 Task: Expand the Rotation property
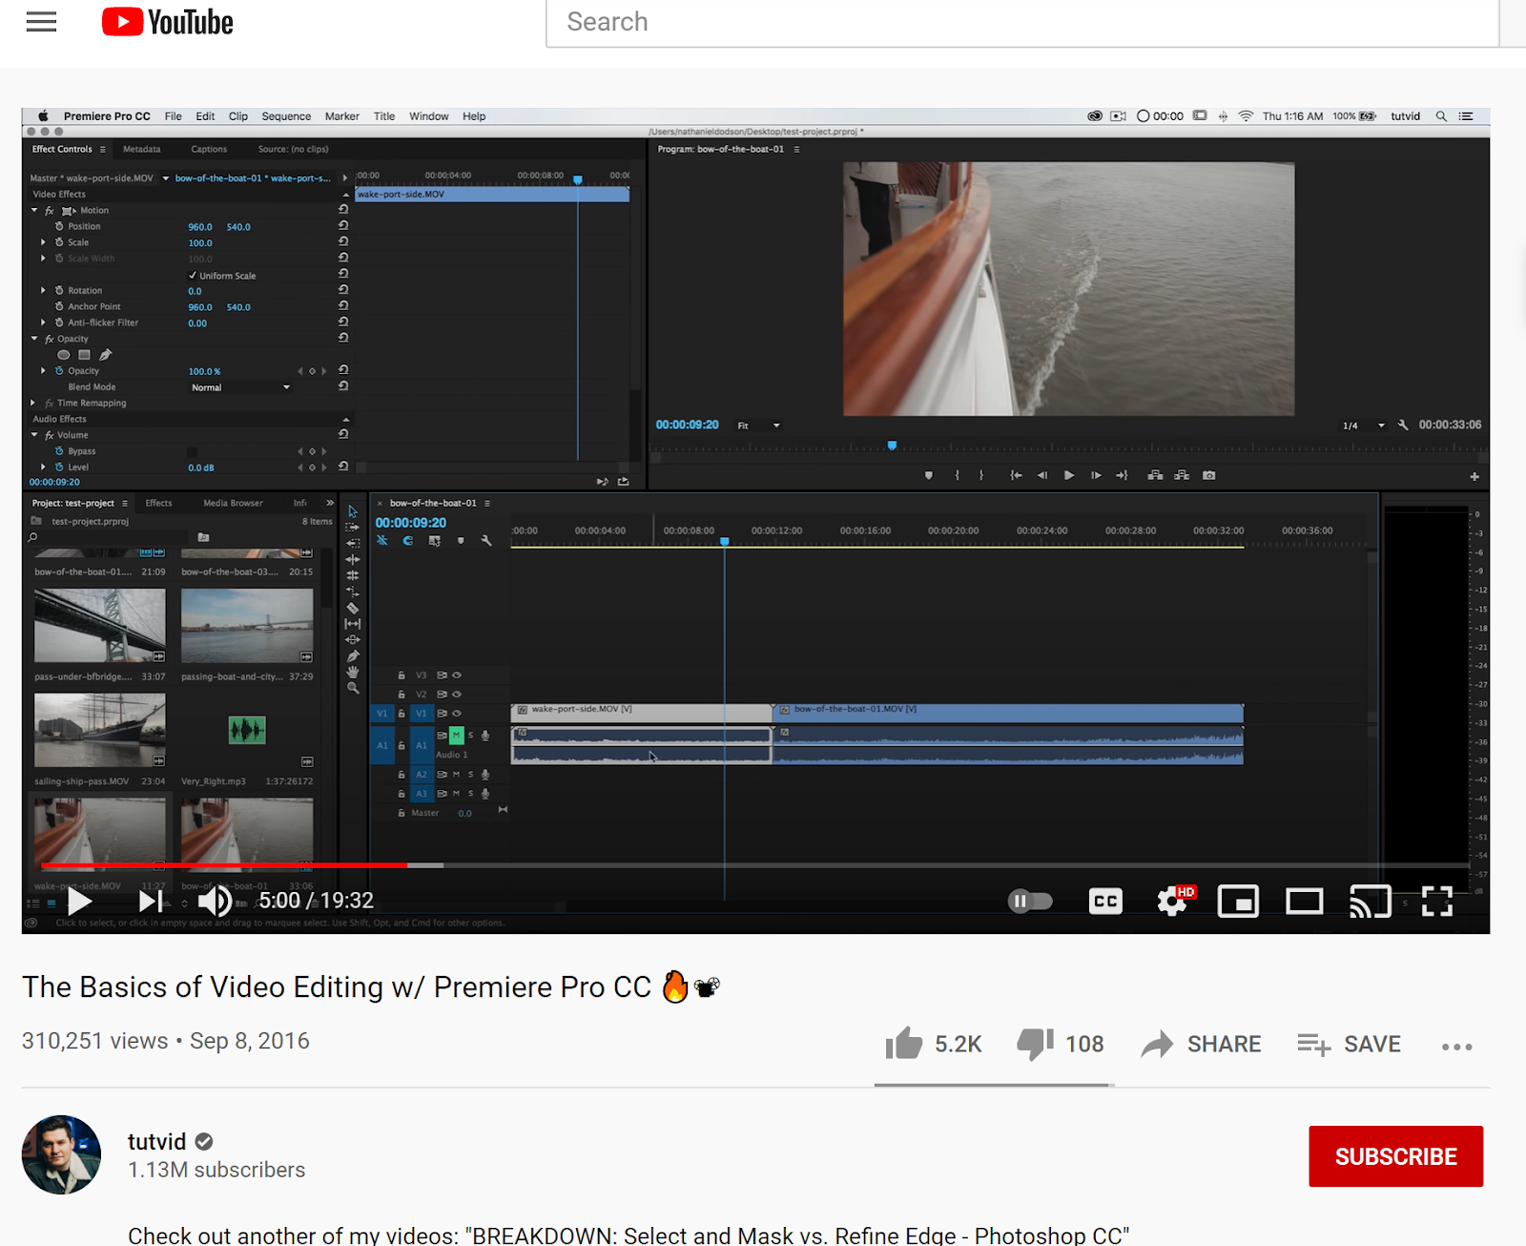point(43,290)
